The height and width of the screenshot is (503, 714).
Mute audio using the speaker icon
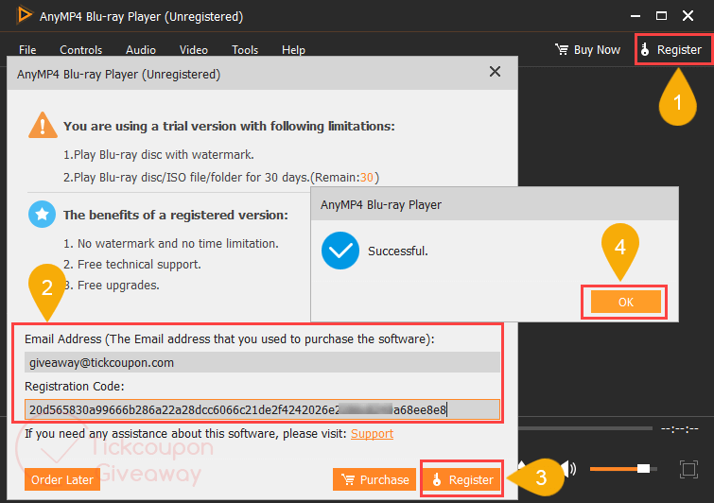coord(567,469)
